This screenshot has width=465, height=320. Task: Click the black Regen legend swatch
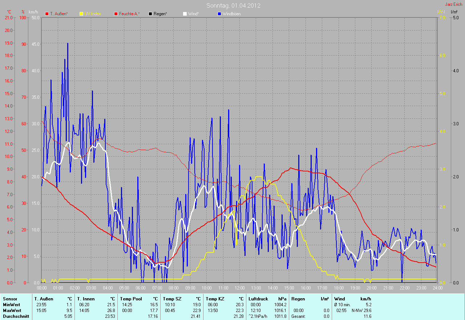point(150,14)
